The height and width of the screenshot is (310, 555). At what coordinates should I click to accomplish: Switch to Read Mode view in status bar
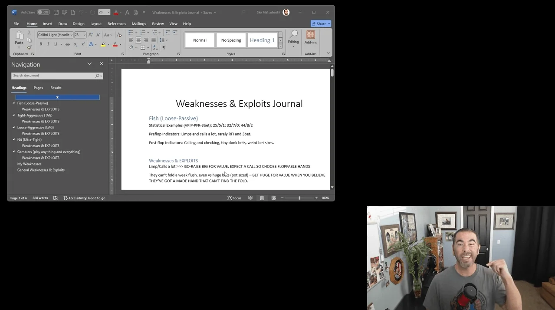[x=250, y=198]
